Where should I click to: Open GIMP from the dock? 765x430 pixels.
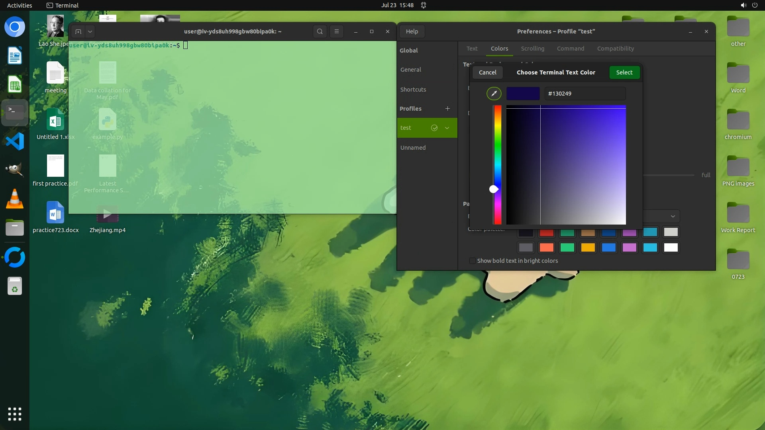coord(15,170)
